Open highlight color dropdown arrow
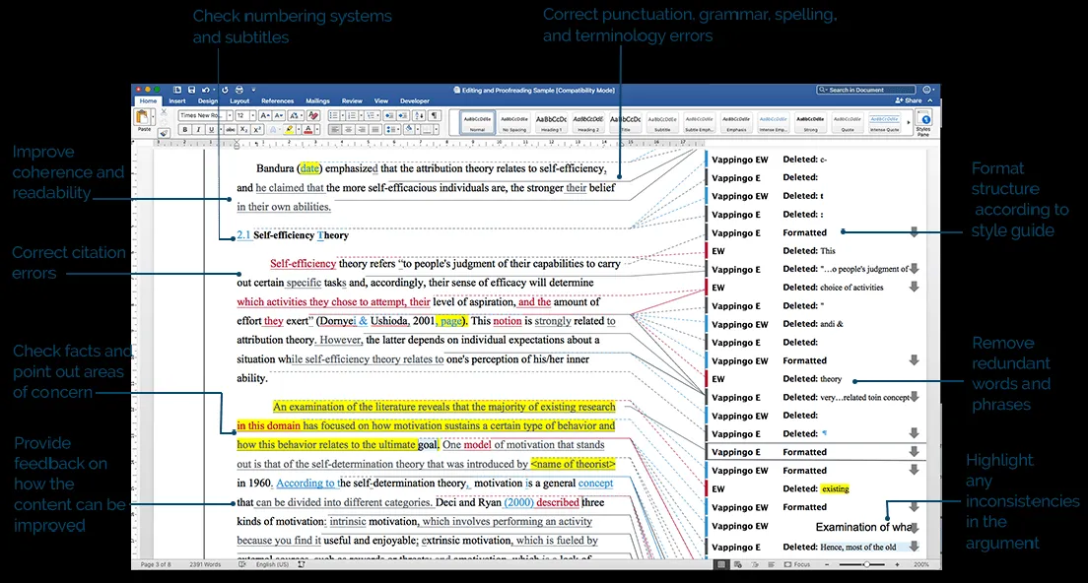This screenshot has height=583, width=1088. pos(299,130)
